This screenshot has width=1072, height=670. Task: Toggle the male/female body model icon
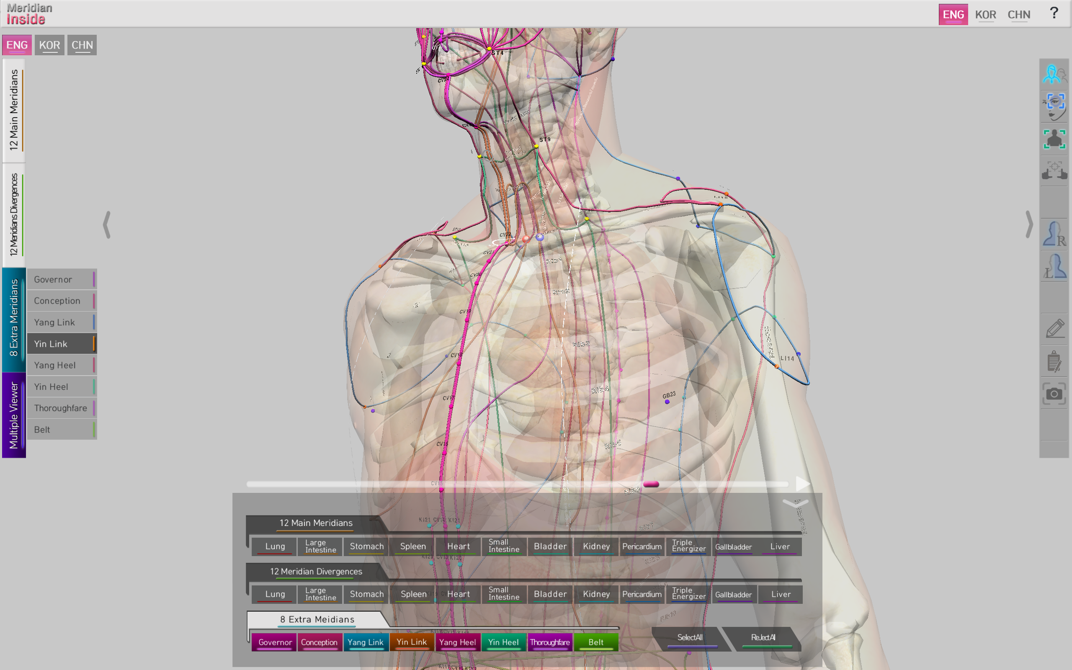tap(1054, 74)
